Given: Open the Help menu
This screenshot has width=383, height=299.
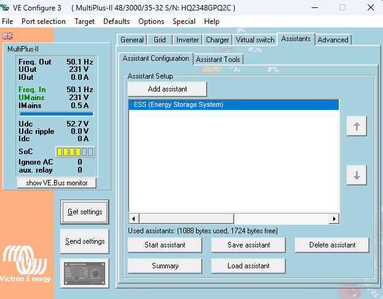Looking at the screenshot, I should pyautogui.click(x=211, y=21).
